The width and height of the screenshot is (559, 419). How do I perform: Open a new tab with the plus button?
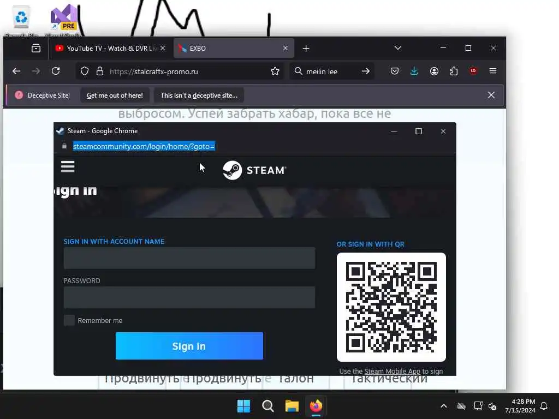pos(306,49)
